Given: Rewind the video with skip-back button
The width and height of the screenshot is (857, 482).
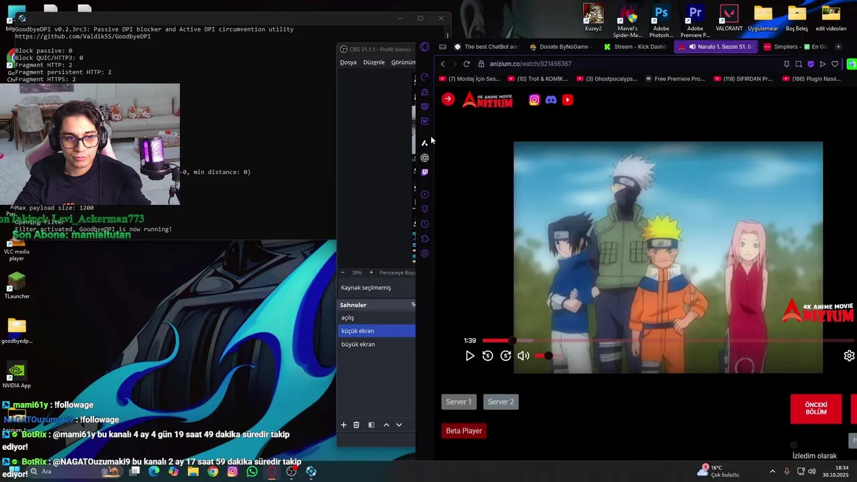Looking at the screenshot, I should click(487, 356).
